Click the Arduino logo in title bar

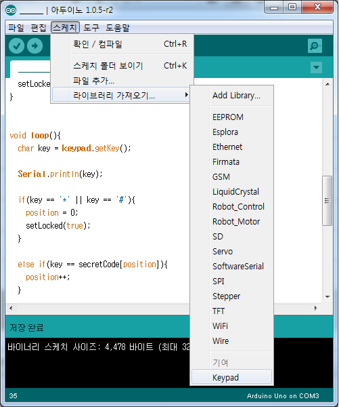pyautogui.click(x=11, y=10)
